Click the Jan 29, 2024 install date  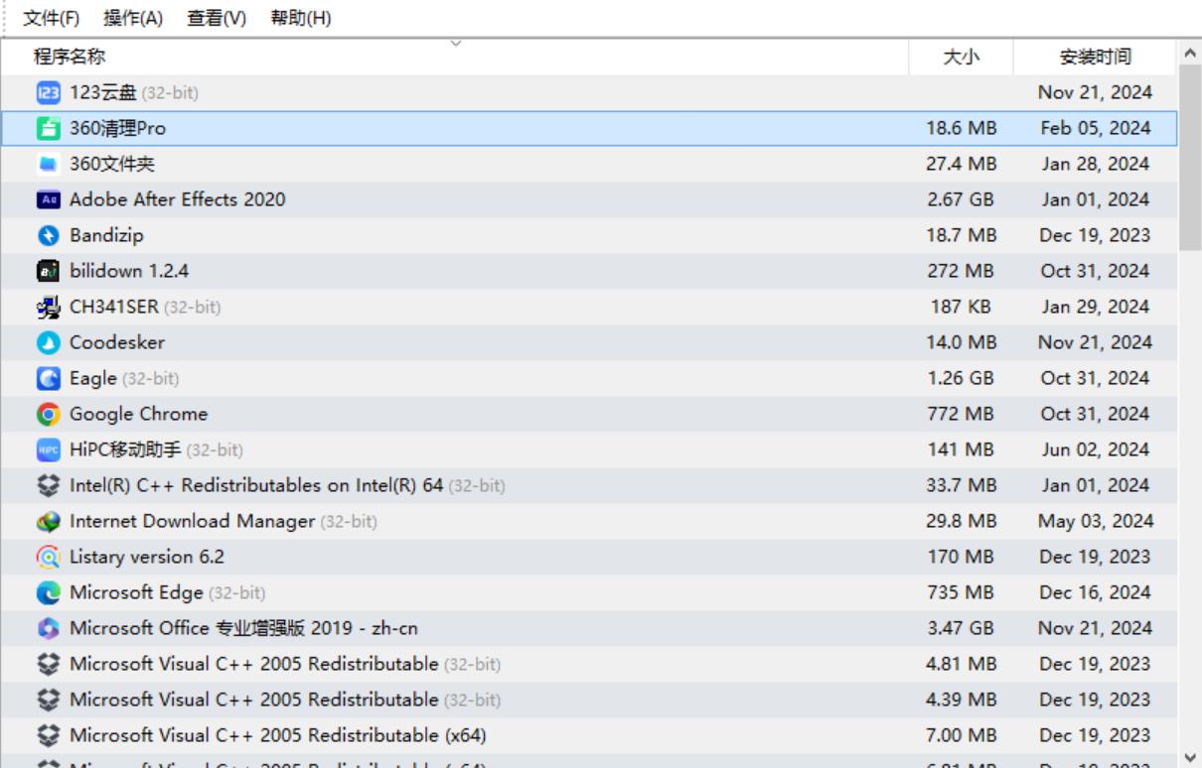point(1096,307)
